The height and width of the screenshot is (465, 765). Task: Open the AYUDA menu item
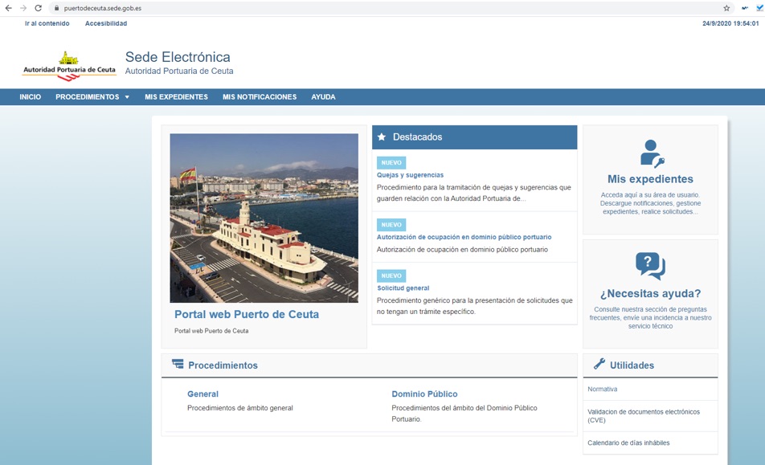point(324,97)
